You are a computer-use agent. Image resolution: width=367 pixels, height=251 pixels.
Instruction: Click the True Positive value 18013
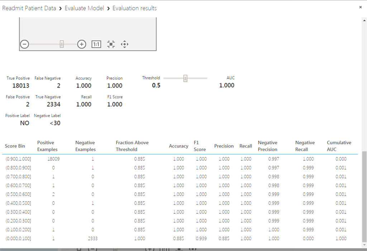click(x=21, y=86)
